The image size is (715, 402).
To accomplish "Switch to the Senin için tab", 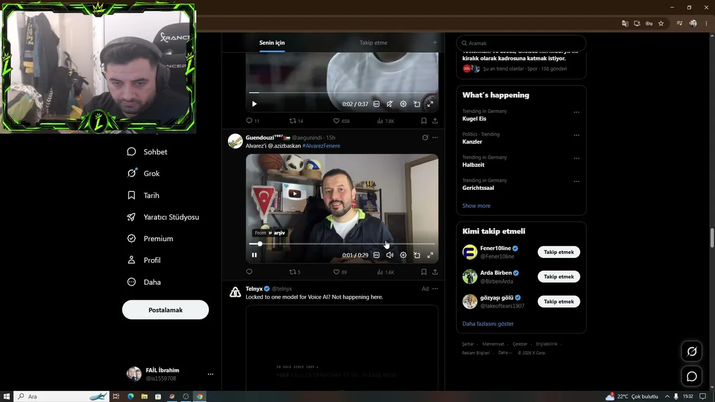I will point(272,42).
